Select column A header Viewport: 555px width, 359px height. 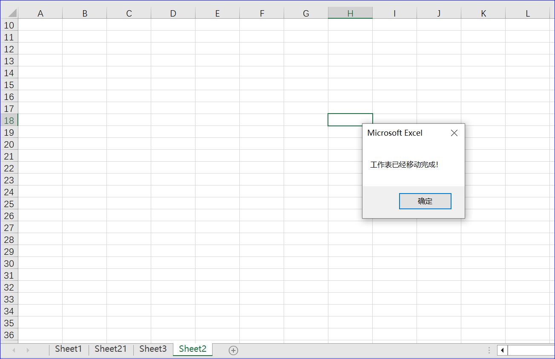40,13
